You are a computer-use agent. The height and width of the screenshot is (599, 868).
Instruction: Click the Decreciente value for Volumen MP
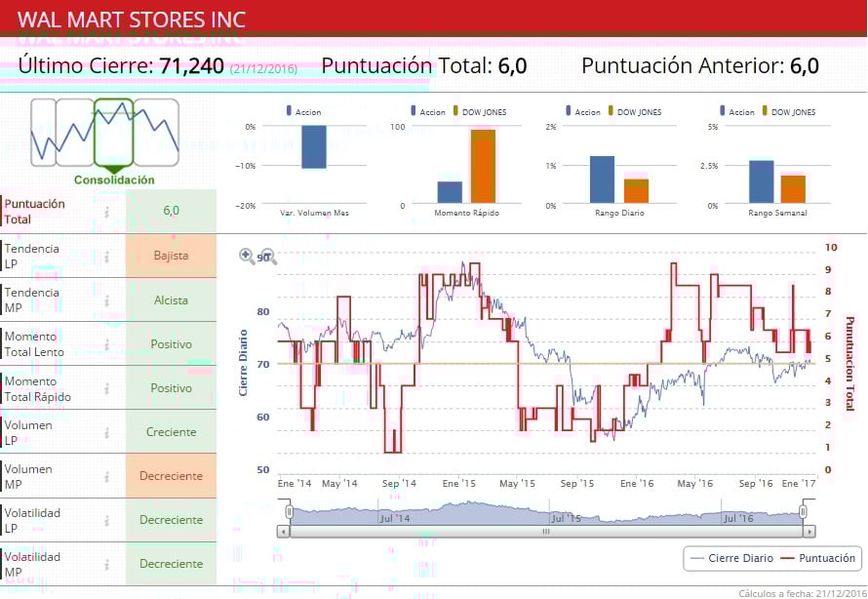171,476
